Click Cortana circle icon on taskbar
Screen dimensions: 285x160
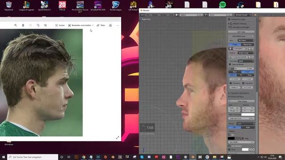[x=61, y=157]
